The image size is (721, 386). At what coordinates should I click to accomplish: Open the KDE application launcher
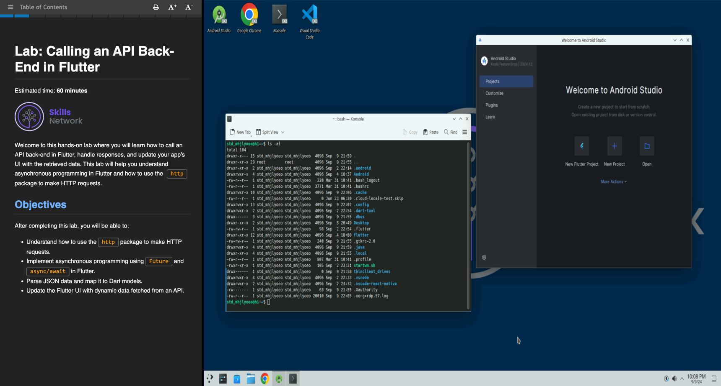[x=210, y=378]
